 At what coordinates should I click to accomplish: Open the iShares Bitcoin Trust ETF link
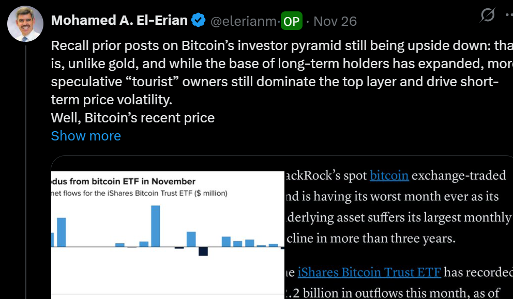[369, 272]
